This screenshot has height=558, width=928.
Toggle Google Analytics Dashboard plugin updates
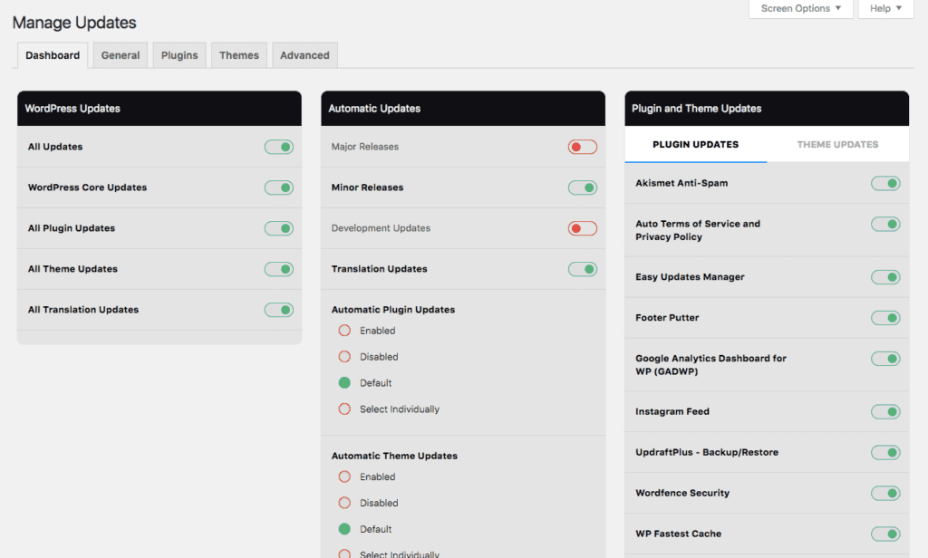pos(885,359)
